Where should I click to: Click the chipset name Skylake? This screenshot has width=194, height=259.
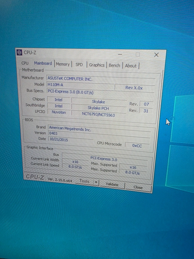(99, 102)
